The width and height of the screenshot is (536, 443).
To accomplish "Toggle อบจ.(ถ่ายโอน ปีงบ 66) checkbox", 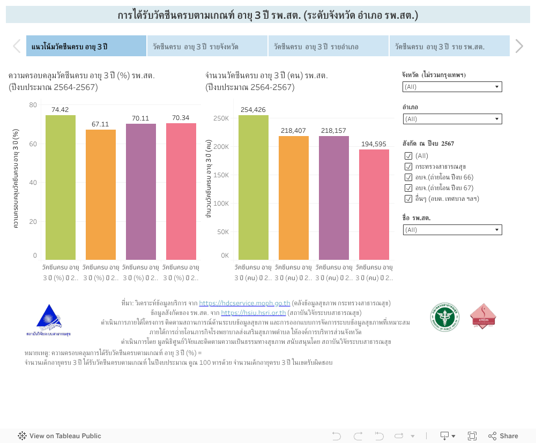I will click(408, 177).
